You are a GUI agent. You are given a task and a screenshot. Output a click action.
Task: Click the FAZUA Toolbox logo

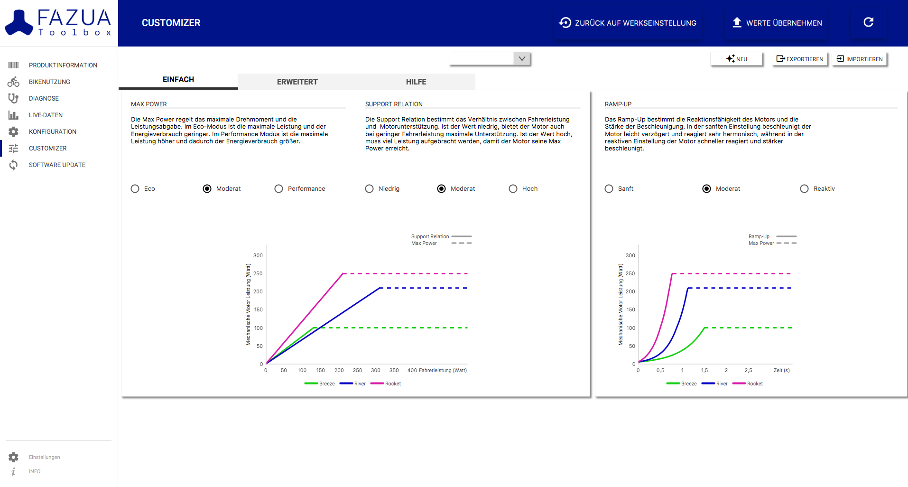click(58, 22)
